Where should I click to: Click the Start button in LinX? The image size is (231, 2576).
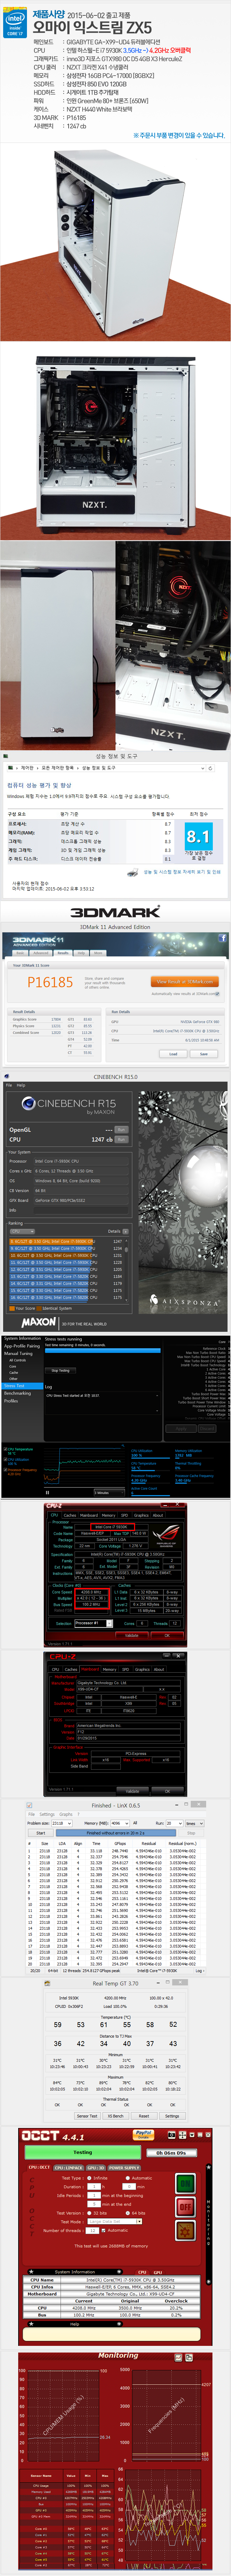click(x=41, y=1833)
